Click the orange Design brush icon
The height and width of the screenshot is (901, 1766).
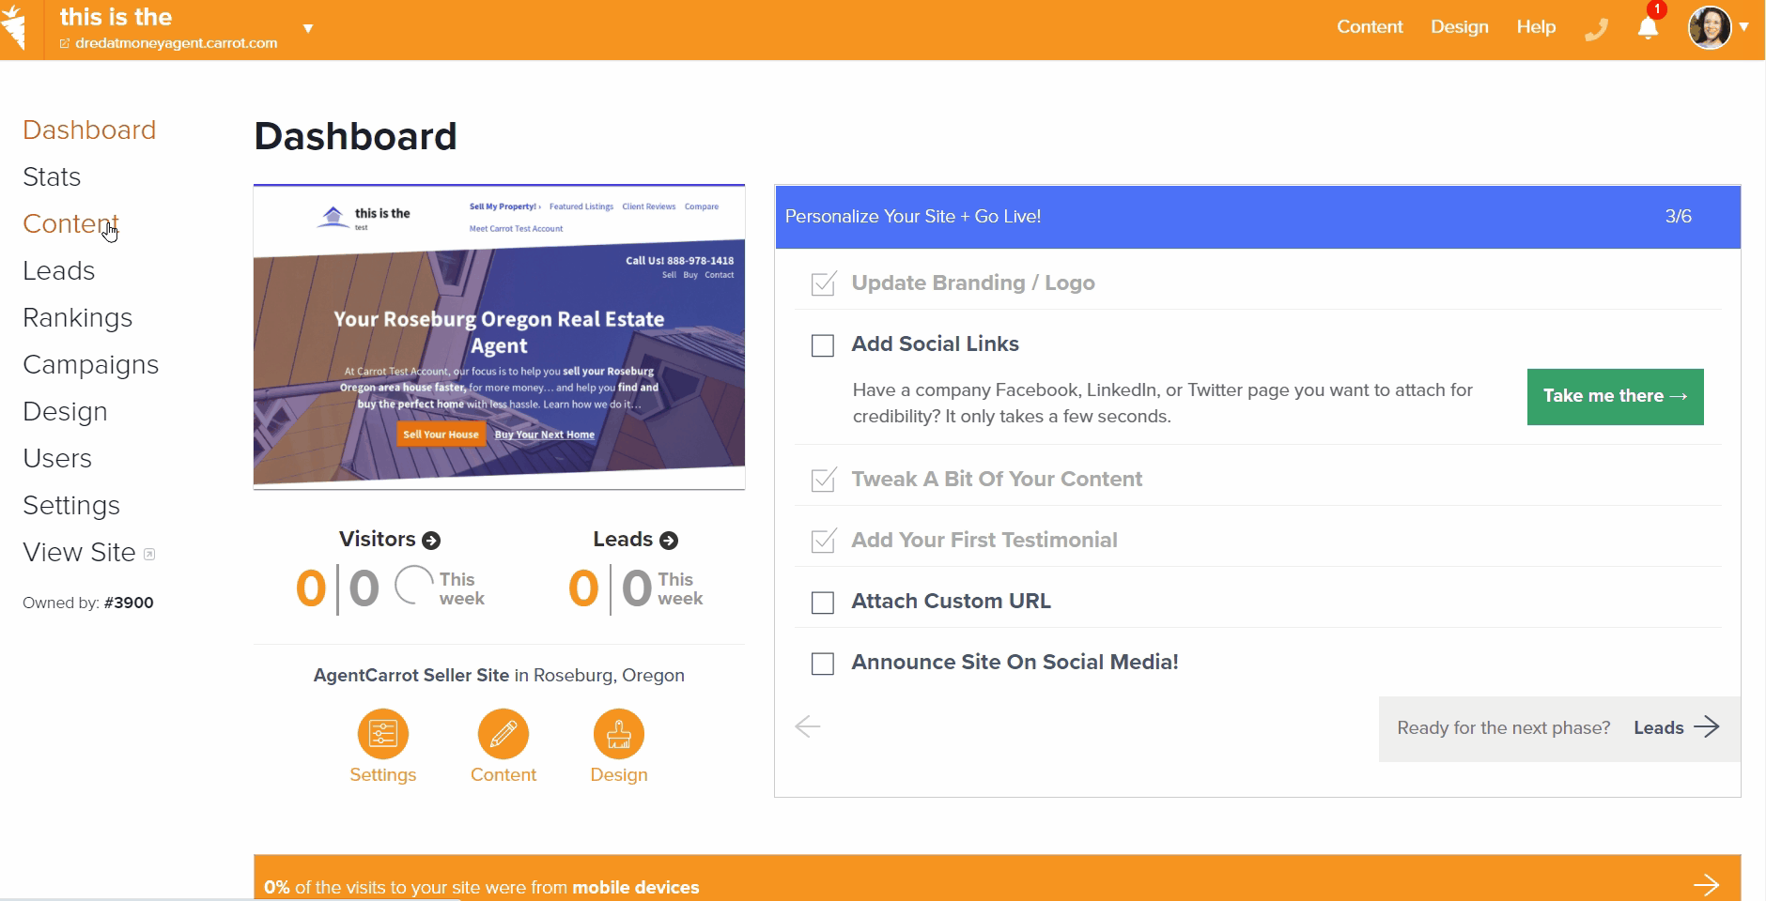click(x=618, y=734)
